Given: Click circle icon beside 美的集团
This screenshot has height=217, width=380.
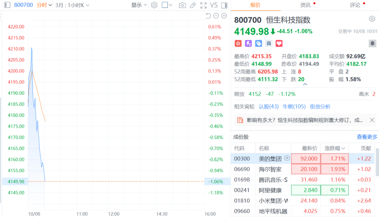Looking at the screenshot, I should coord(287,158).
